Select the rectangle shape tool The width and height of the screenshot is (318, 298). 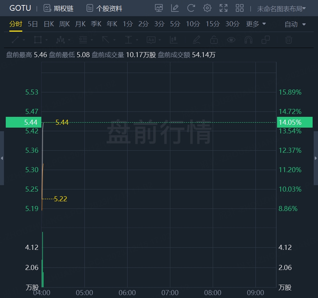38,40
